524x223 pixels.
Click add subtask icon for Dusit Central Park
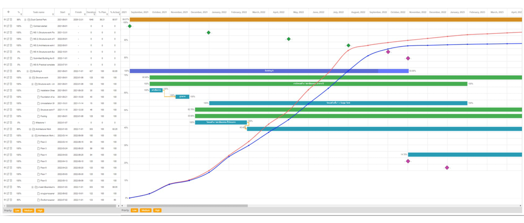[5, 19]
